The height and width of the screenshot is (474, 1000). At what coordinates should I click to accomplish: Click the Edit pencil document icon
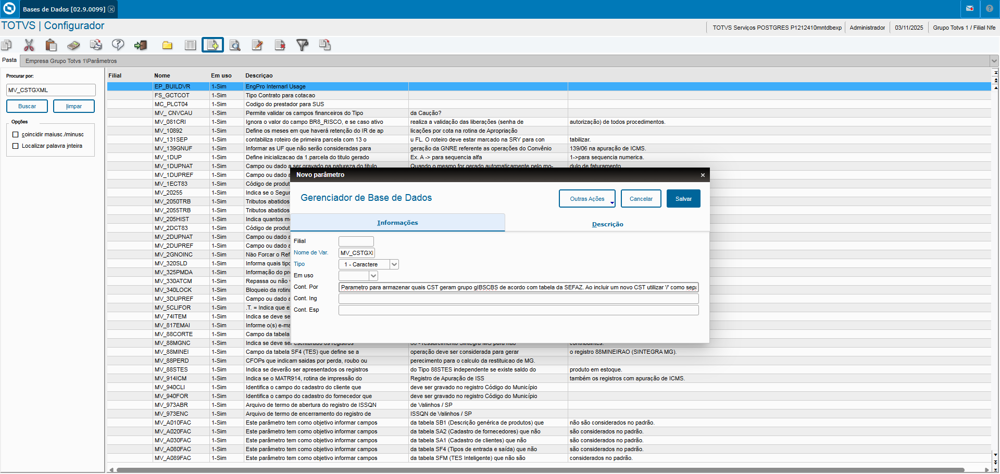(257, 45)
